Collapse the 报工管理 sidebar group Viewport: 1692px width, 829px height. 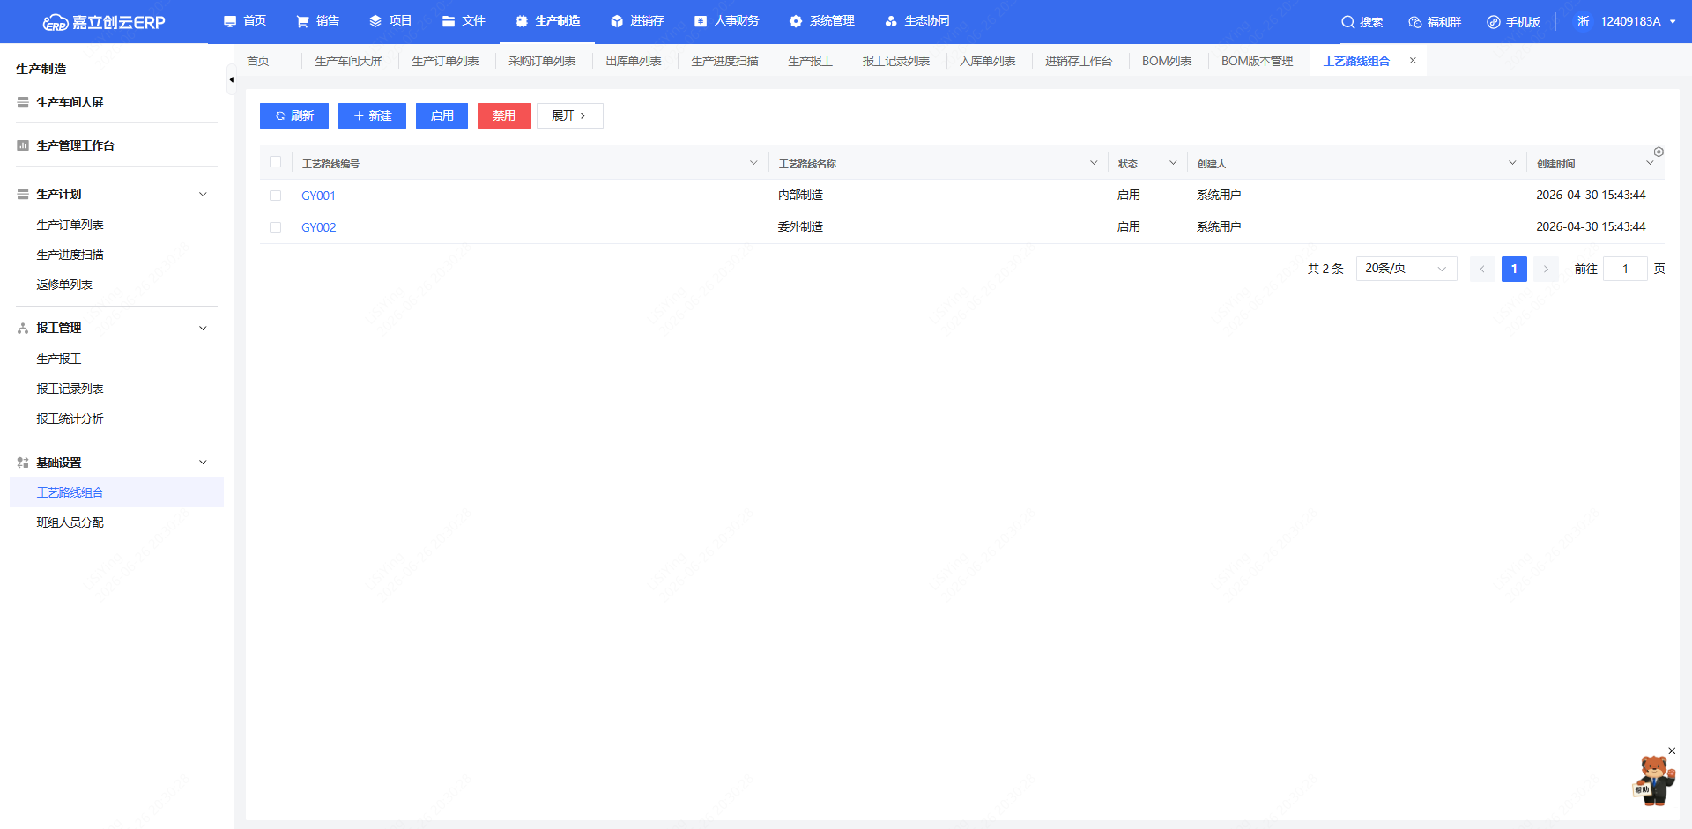click(203, 328)
